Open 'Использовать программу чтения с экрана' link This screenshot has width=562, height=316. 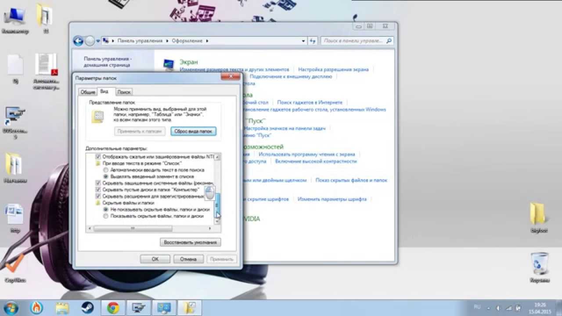tap(307, 154)
